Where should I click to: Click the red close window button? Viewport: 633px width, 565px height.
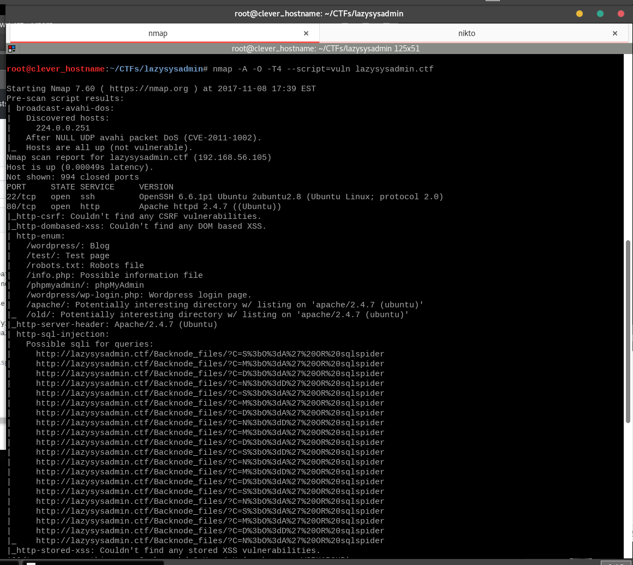pyautogui.click(x=621, y=14)
